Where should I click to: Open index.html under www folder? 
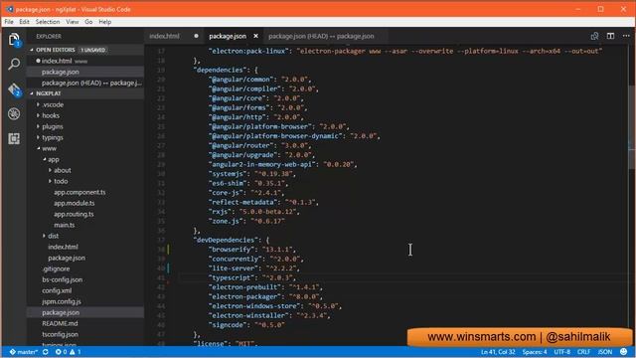(63, 247)
